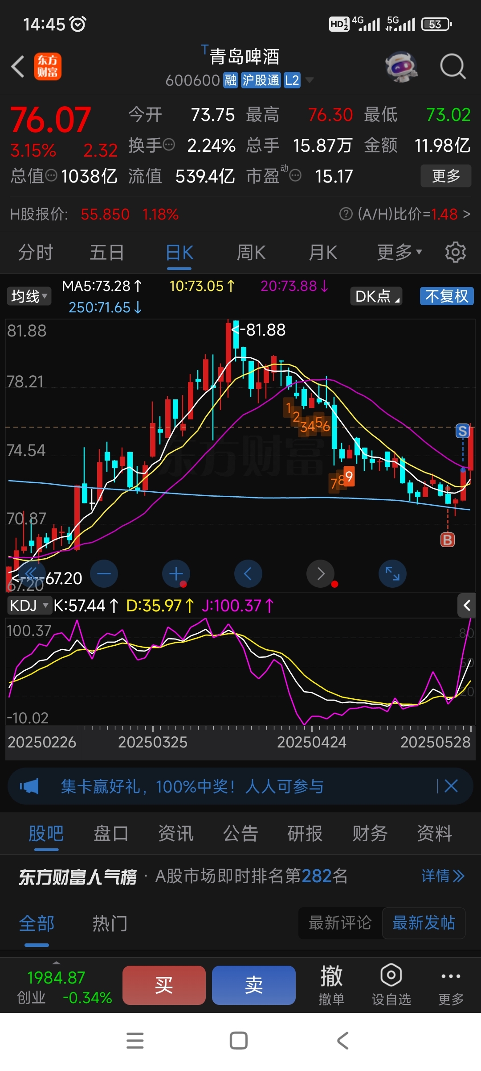Tap the red 买 buy button
The height and width of the screenshot is (1071, 481).
(x=164, y=985)
